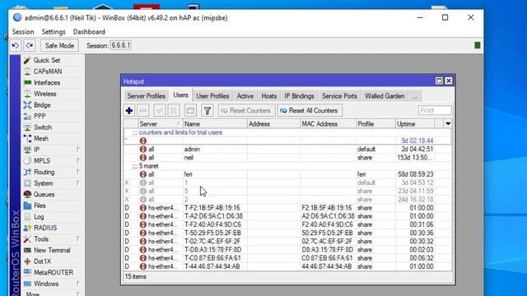Open the Mesh sidebar entry
The height and width of the screenshot is (296, 527).
click(x=41, y=138)
